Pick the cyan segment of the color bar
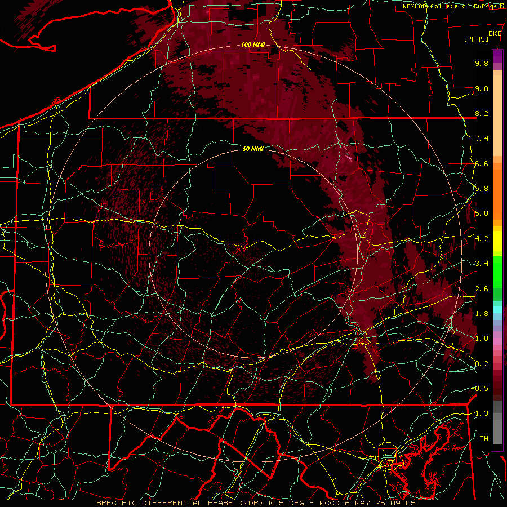 (497, 309)
